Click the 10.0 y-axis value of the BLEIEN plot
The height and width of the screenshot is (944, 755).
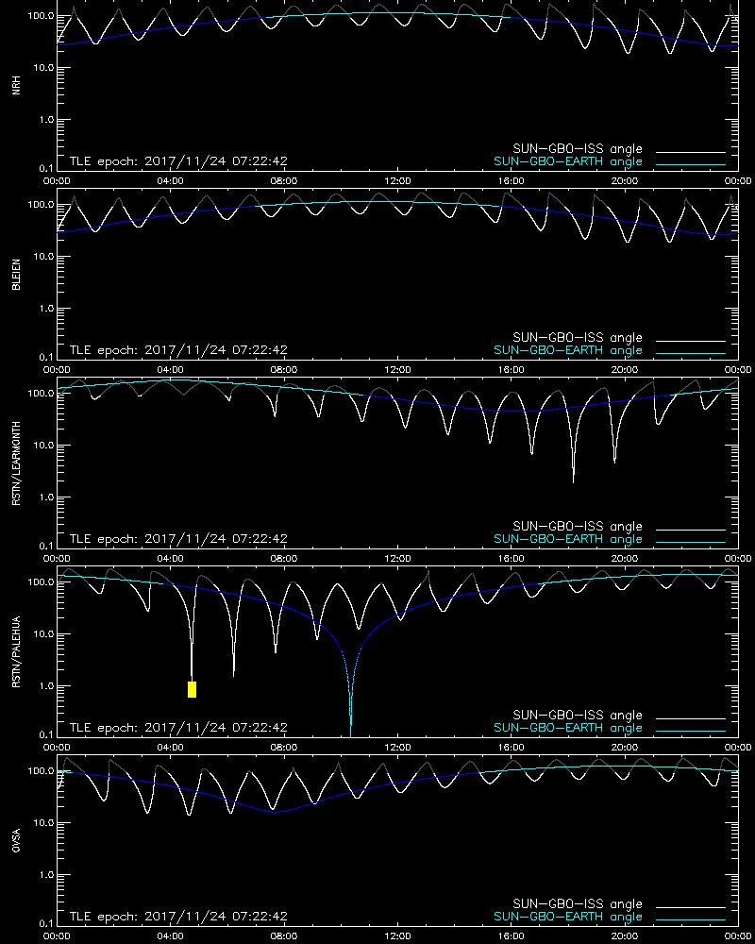point(42,257)
